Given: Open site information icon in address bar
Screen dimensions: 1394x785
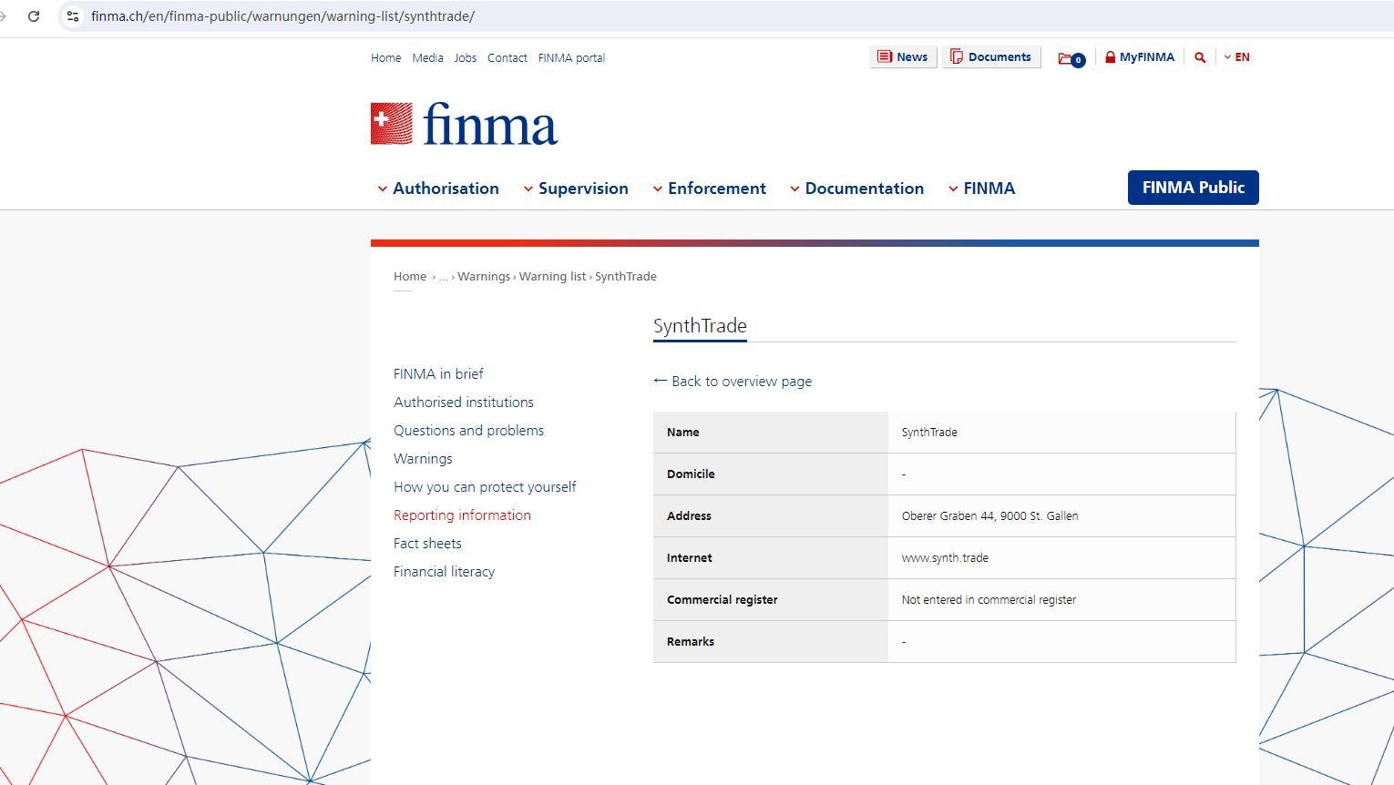Looking at the screenshot, I should [73, 16].
